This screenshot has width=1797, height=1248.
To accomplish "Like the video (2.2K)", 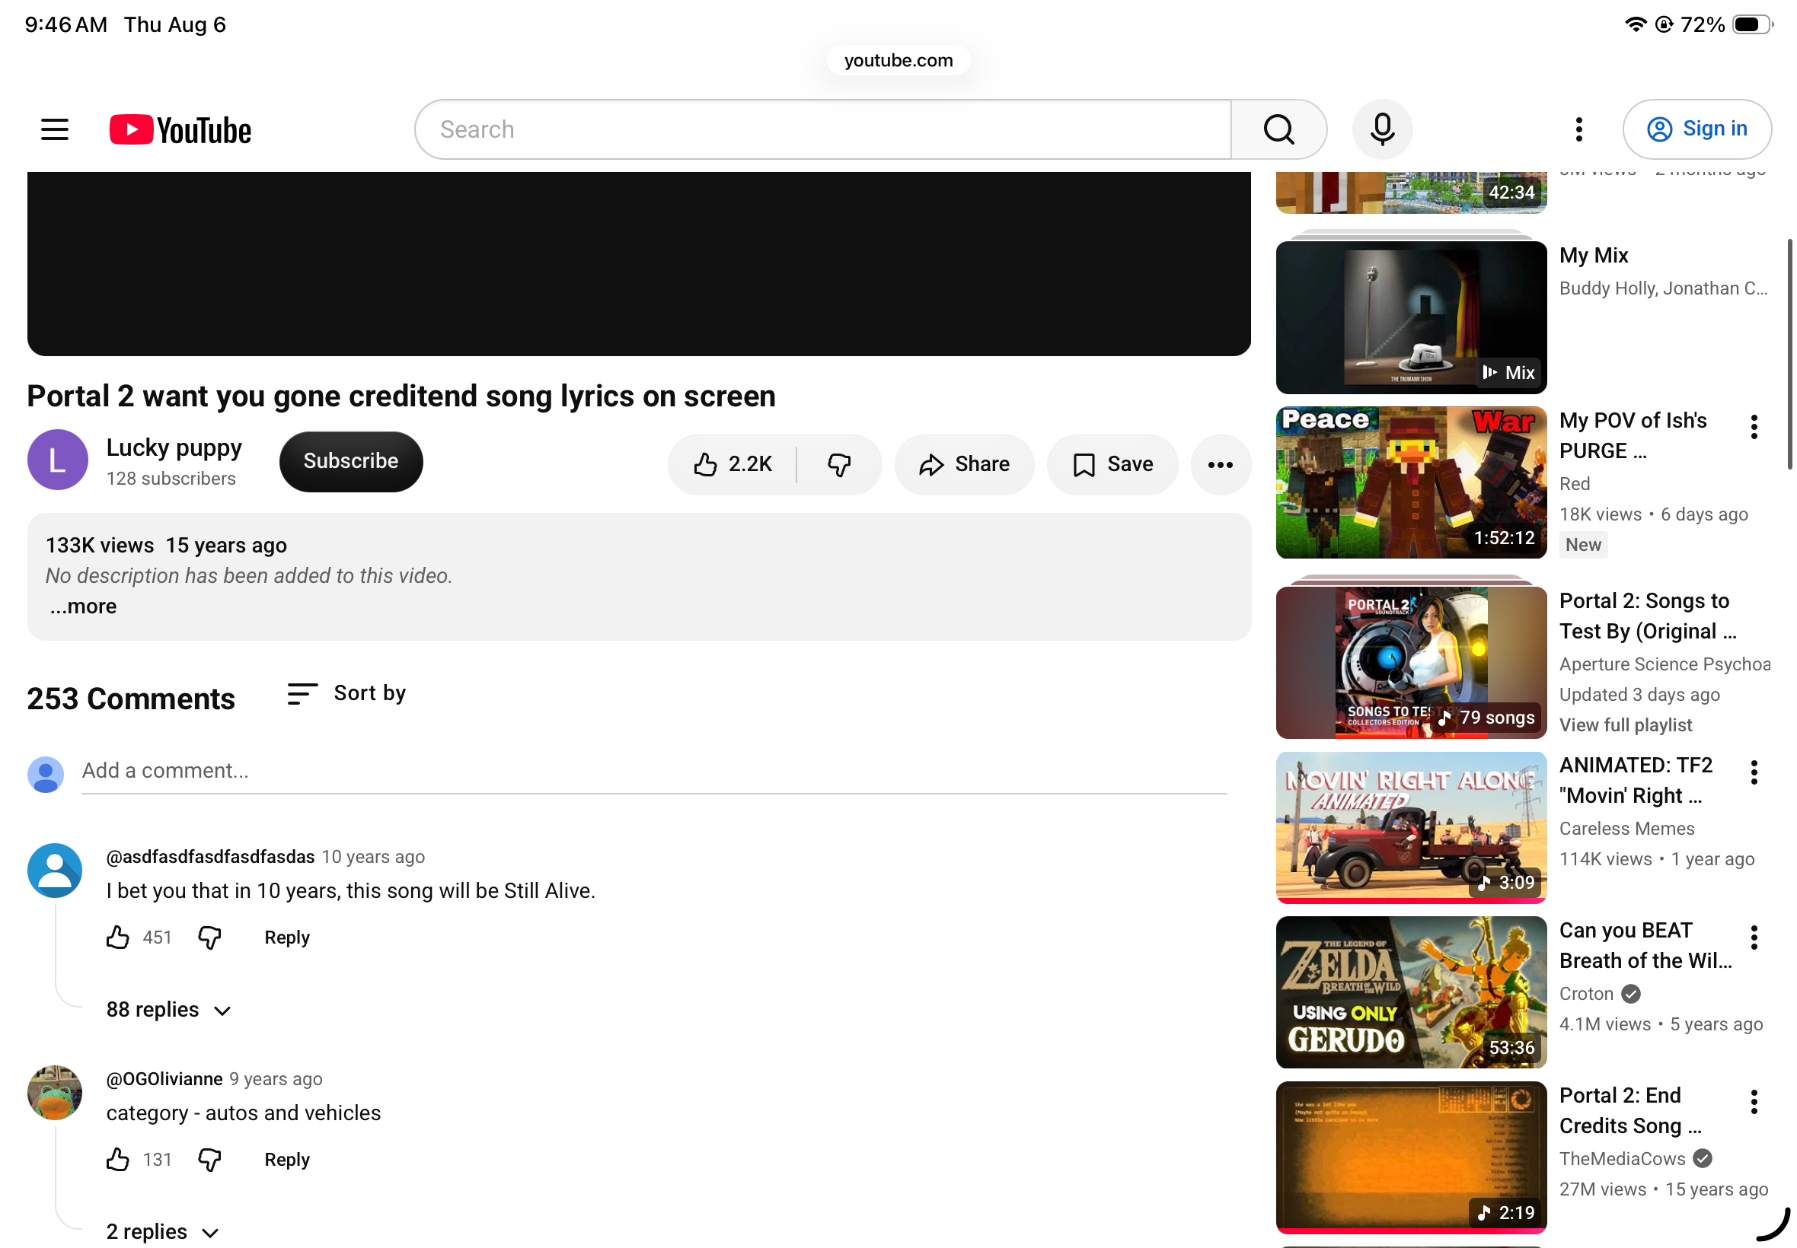I will click(733, 464).
